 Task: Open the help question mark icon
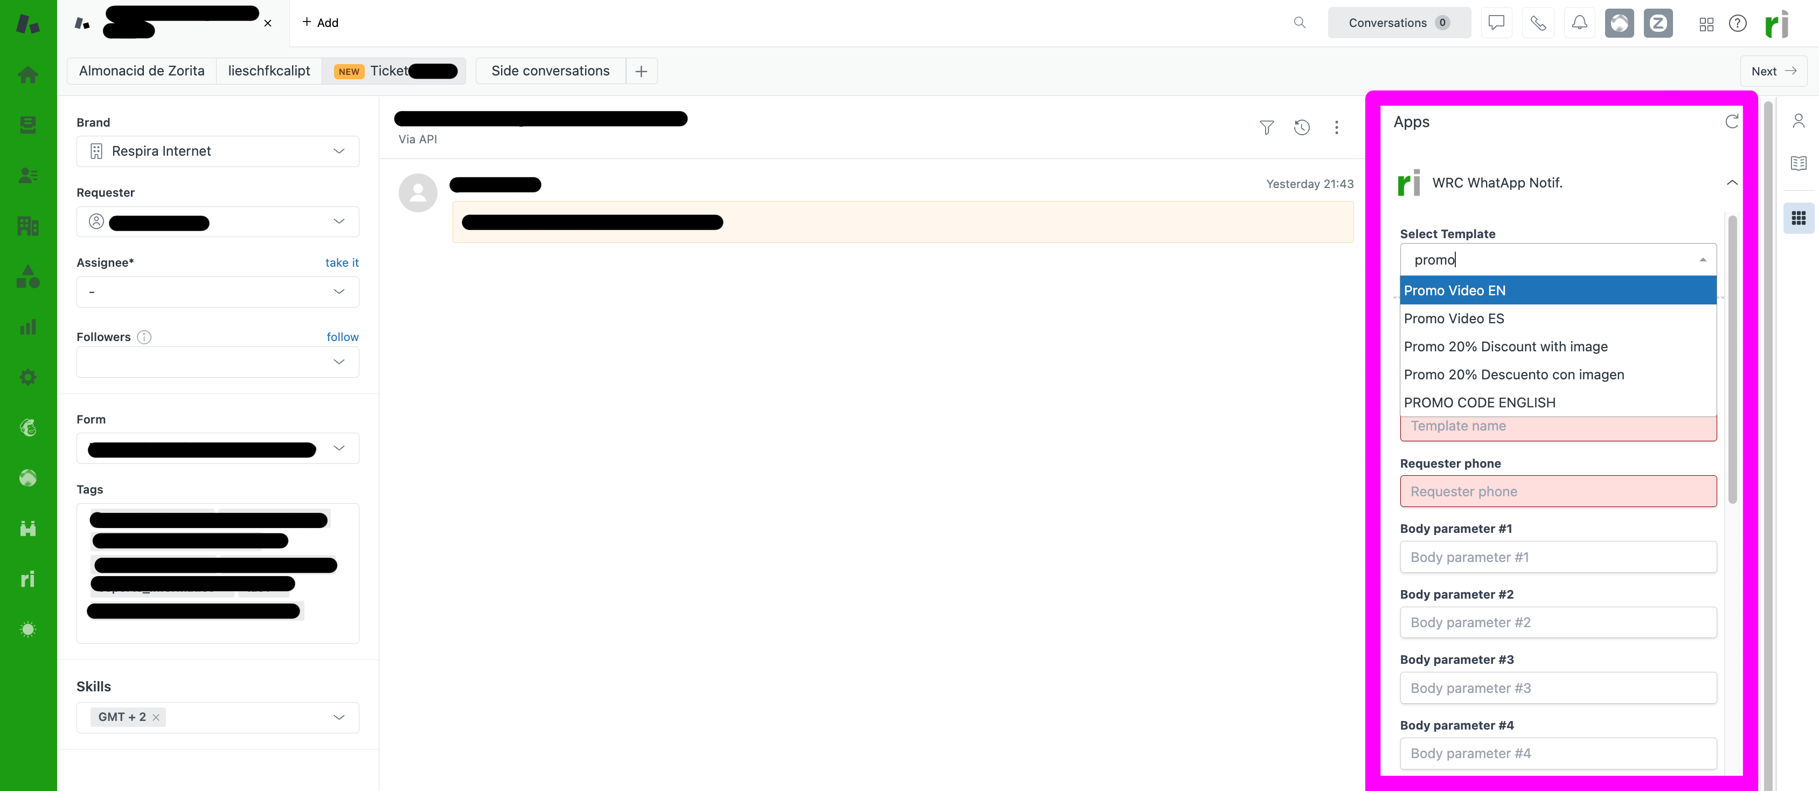click(1738, 23)
